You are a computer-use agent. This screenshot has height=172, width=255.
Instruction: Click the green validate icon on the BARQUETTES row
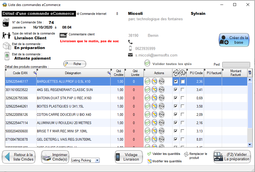(x=147, y=81)
